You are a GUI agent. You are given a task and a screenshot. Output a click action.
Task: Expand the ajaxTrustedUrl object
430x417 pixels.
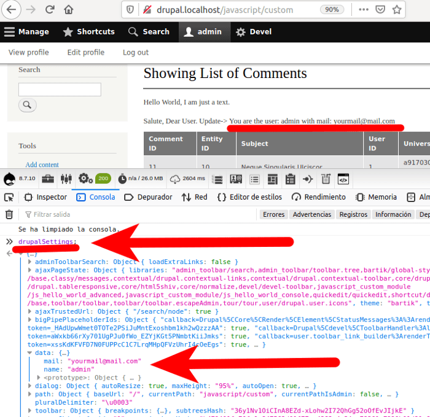(x=30, y=311)
